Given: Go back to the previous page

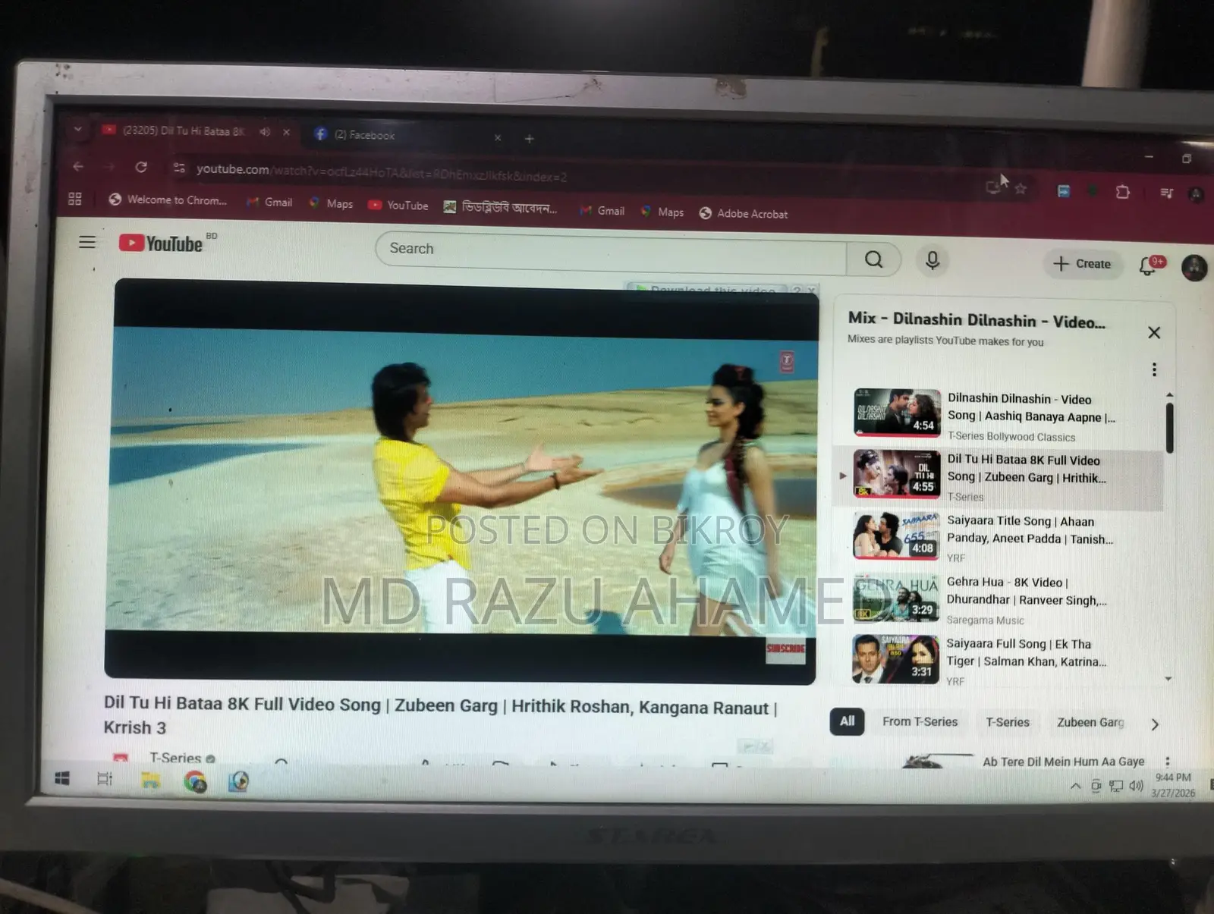Looking at the screenshot, I should click(78, 165).
